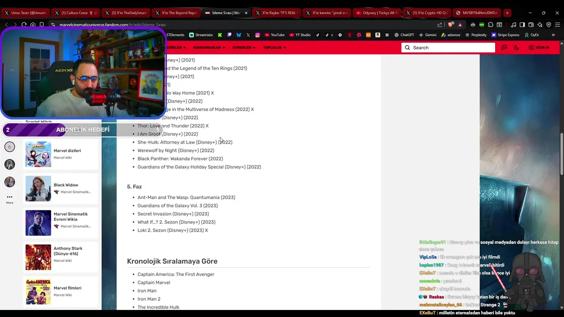This screenshot has width=564, height=317.
Task: Open the Marvel filmleri thumbnail card
Action: (60, 291)
